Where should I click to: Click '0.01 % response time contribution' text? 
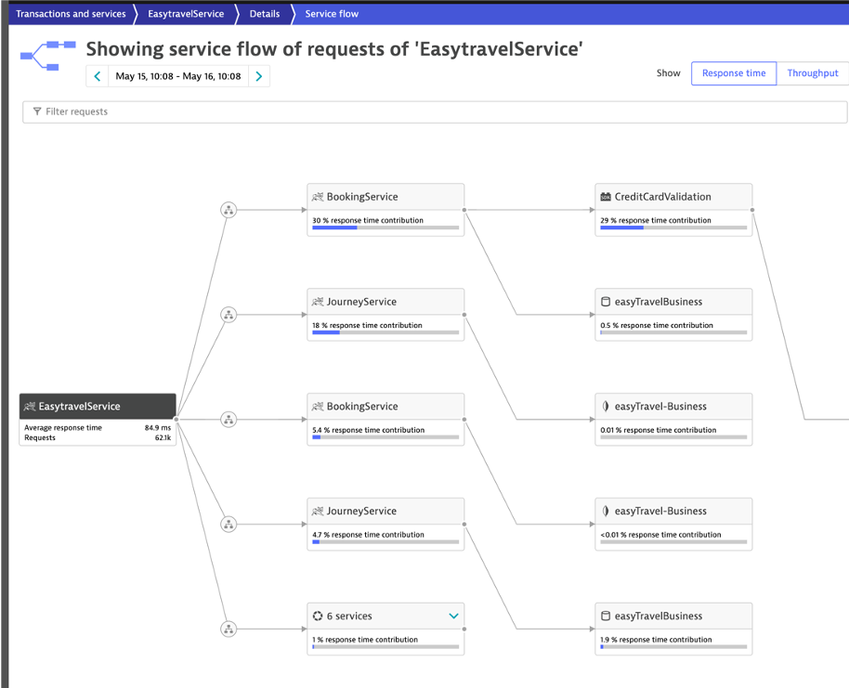pyautogui.click(x=658, y=430)
